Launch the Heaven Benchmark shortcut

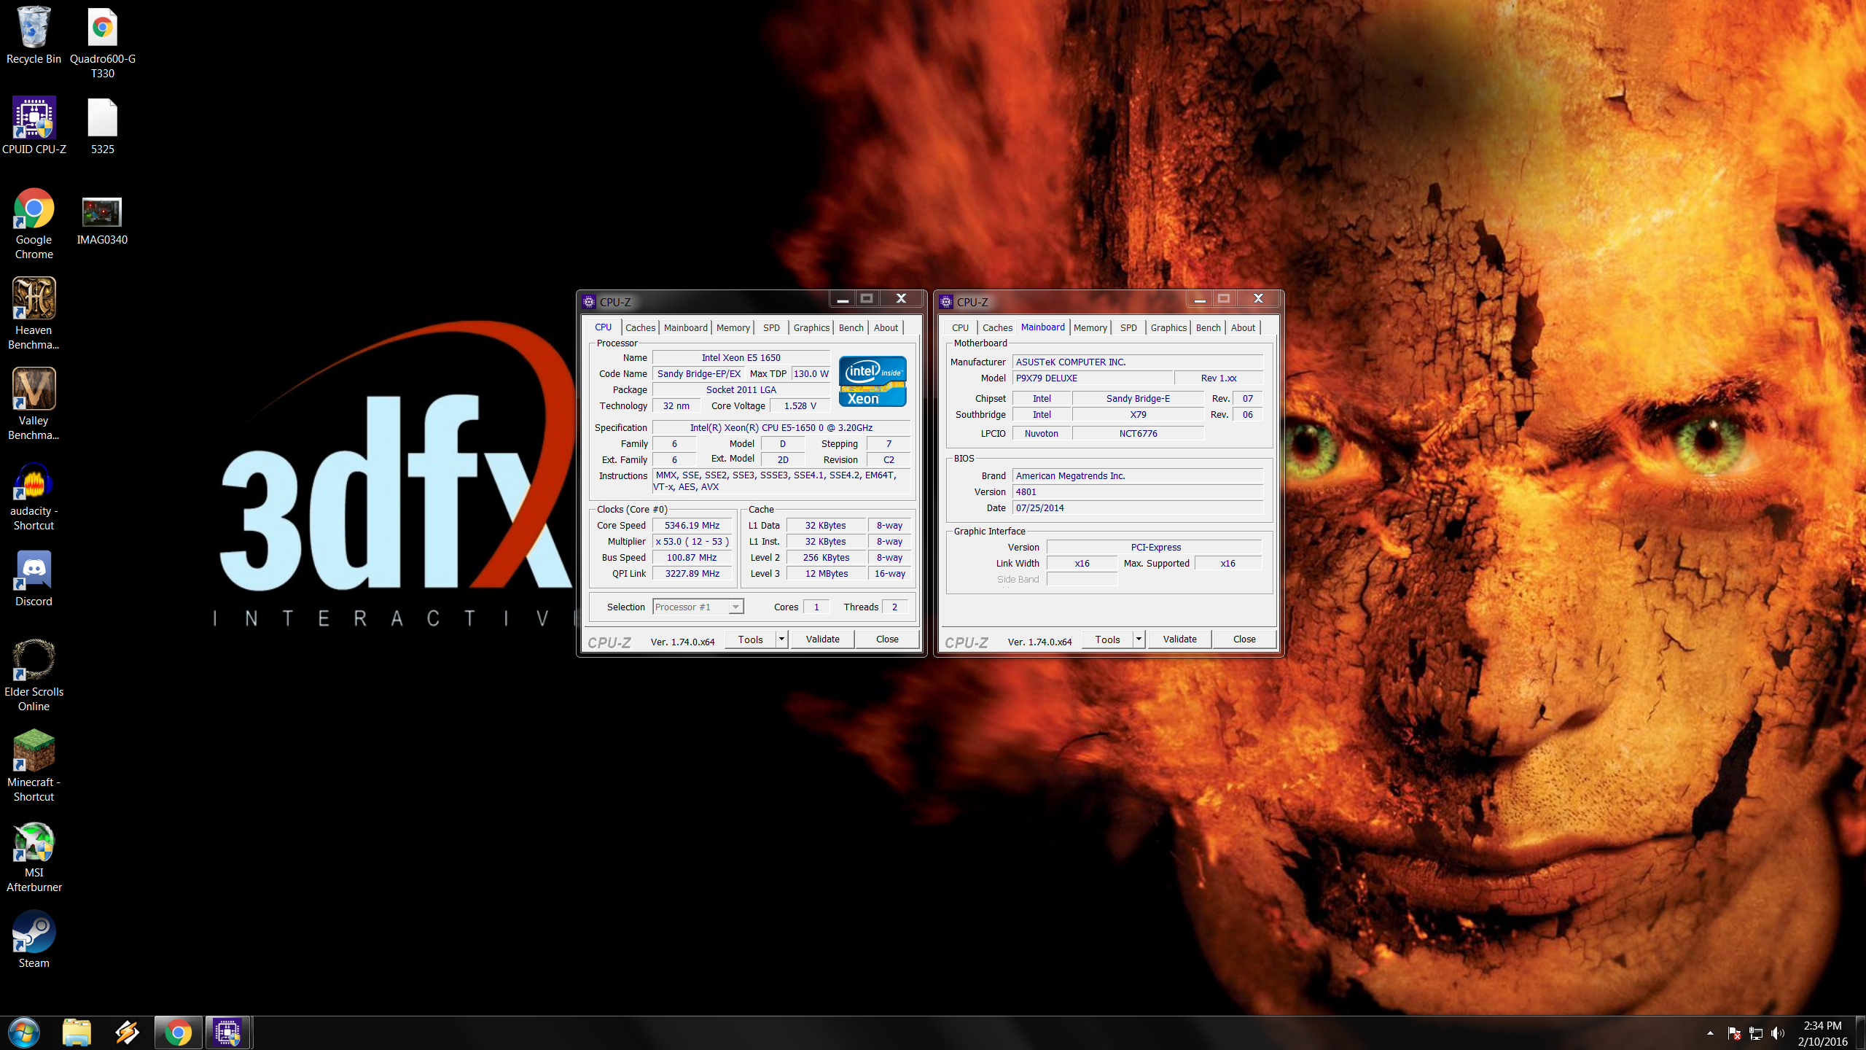tap(34, 314)
